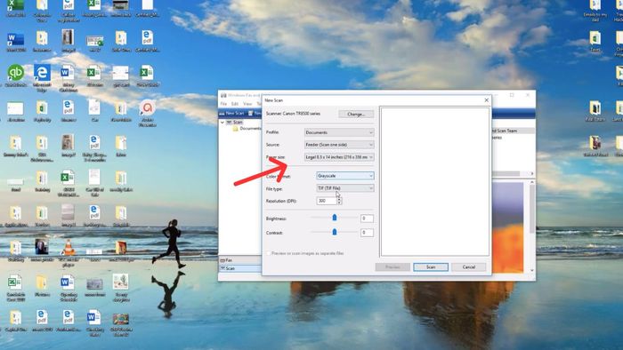Screen dimensions: 623x350
Task: Switch to the Fax pane at bottom left
Action: tap(240, 260)
